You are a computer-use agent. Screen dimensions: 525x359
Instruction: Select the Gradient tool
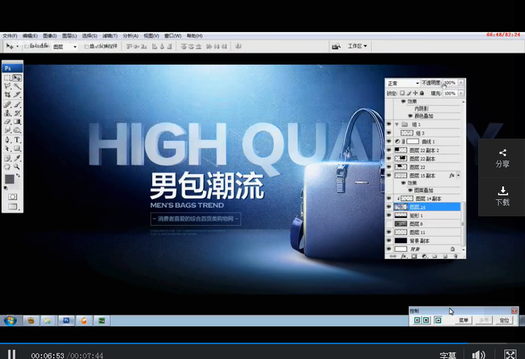17,122
